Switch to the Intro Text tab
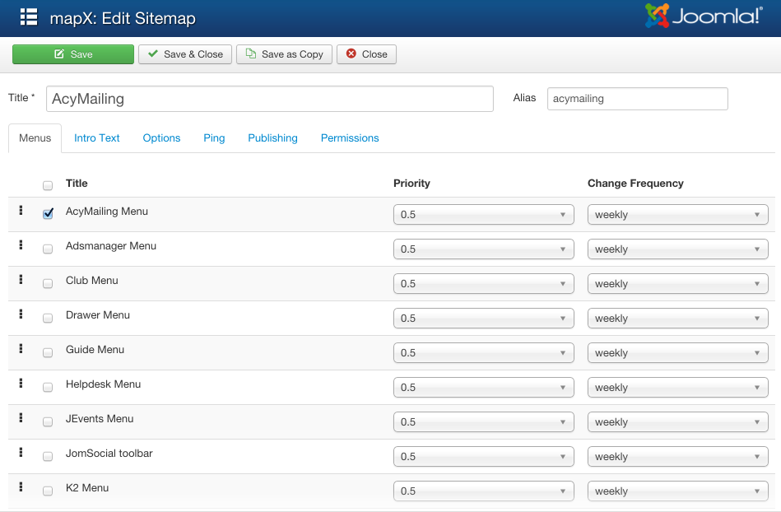 coord(96,138)
